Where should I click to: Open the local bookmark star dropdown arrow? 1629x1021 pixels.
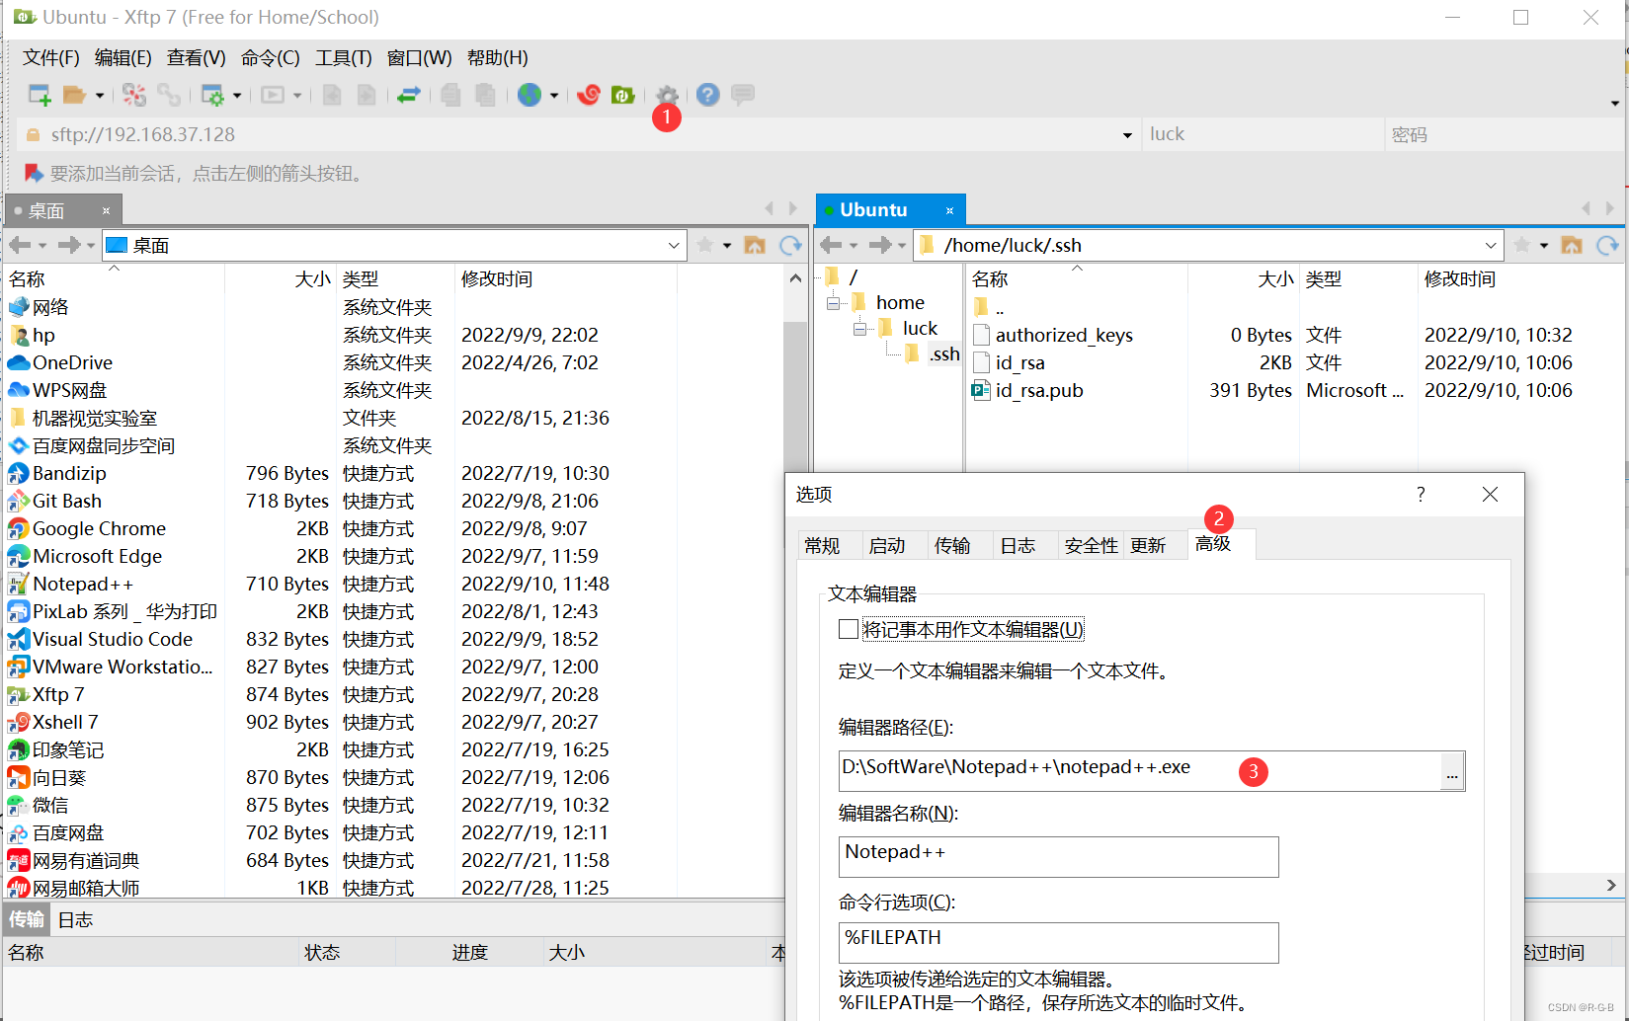point(727,245)
